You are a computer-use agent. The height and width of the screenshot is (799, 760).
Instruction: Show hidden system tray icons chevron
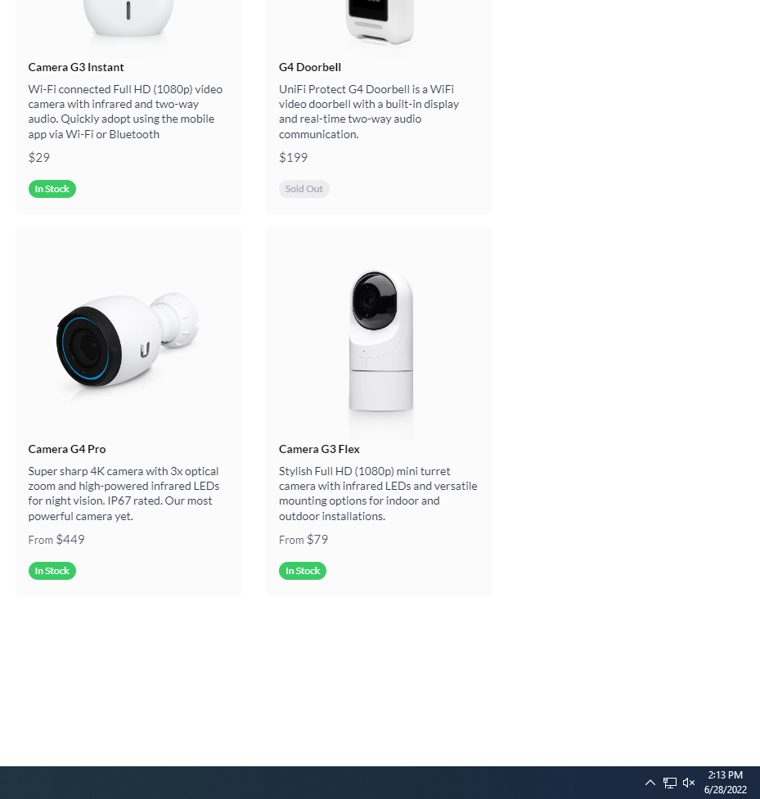pos(650,782)
